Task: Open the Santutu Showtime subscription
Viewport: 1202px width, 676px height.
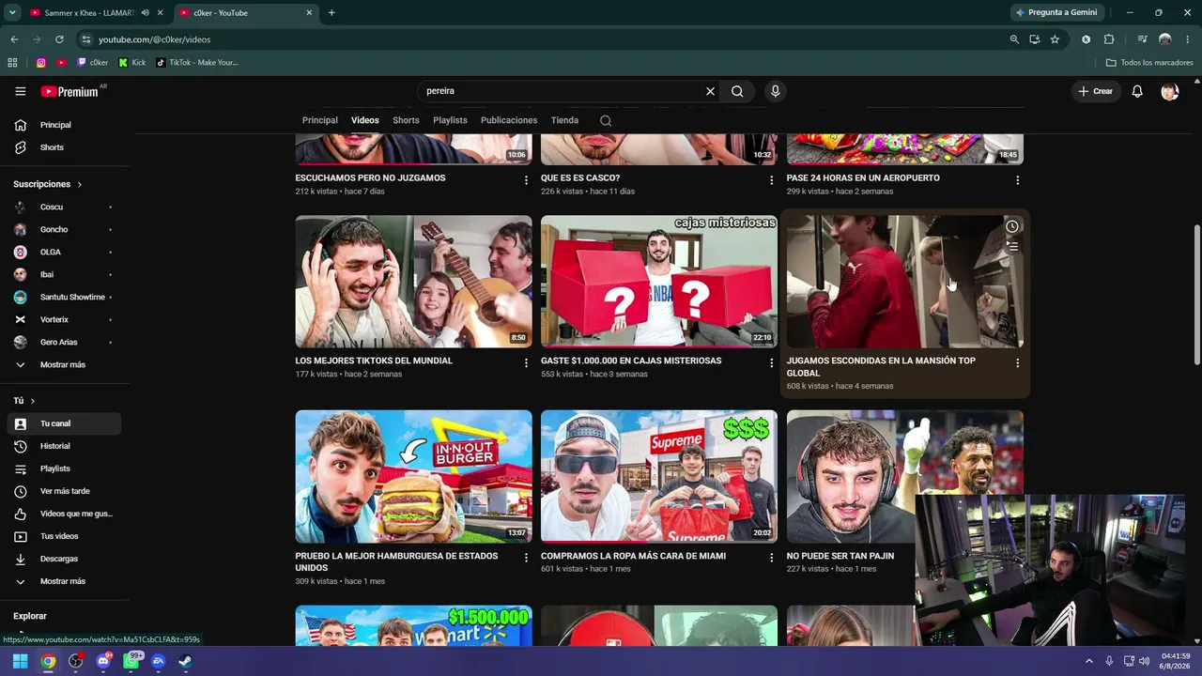Action: (64, 297)
